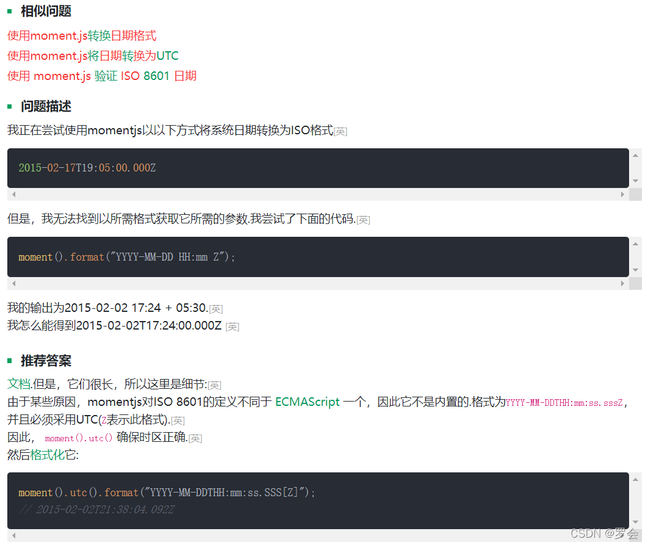The height and width of the screenshot is (545, 648).
Task: Click the heading 相似问题
Action: point(46,11)
